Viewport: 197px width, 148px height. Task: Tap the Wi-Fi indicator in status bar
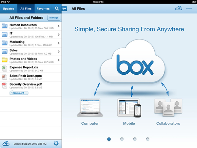coord(9,2)
